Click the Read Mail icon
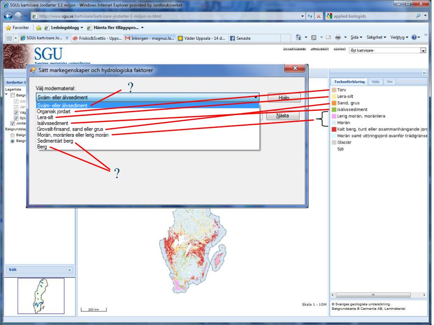The height and width of the screenshot is (325, 434). [328, 37]
